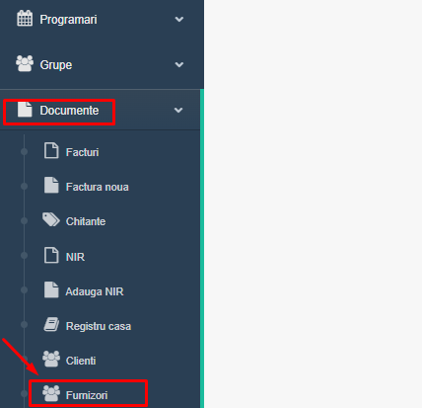Click the Factura noua file icon
This screenshot has width=422, height=408.
coord(51,185)
